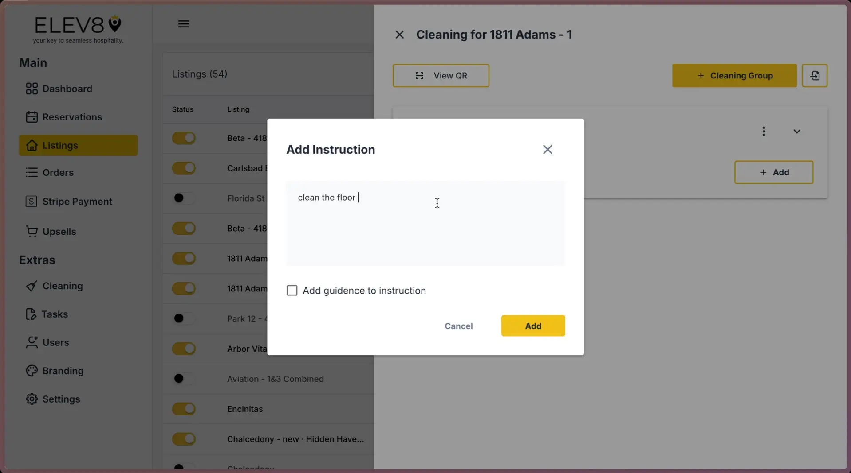Enable the Florida St listing toggle

pyautogui.click(x=184, y=198)
